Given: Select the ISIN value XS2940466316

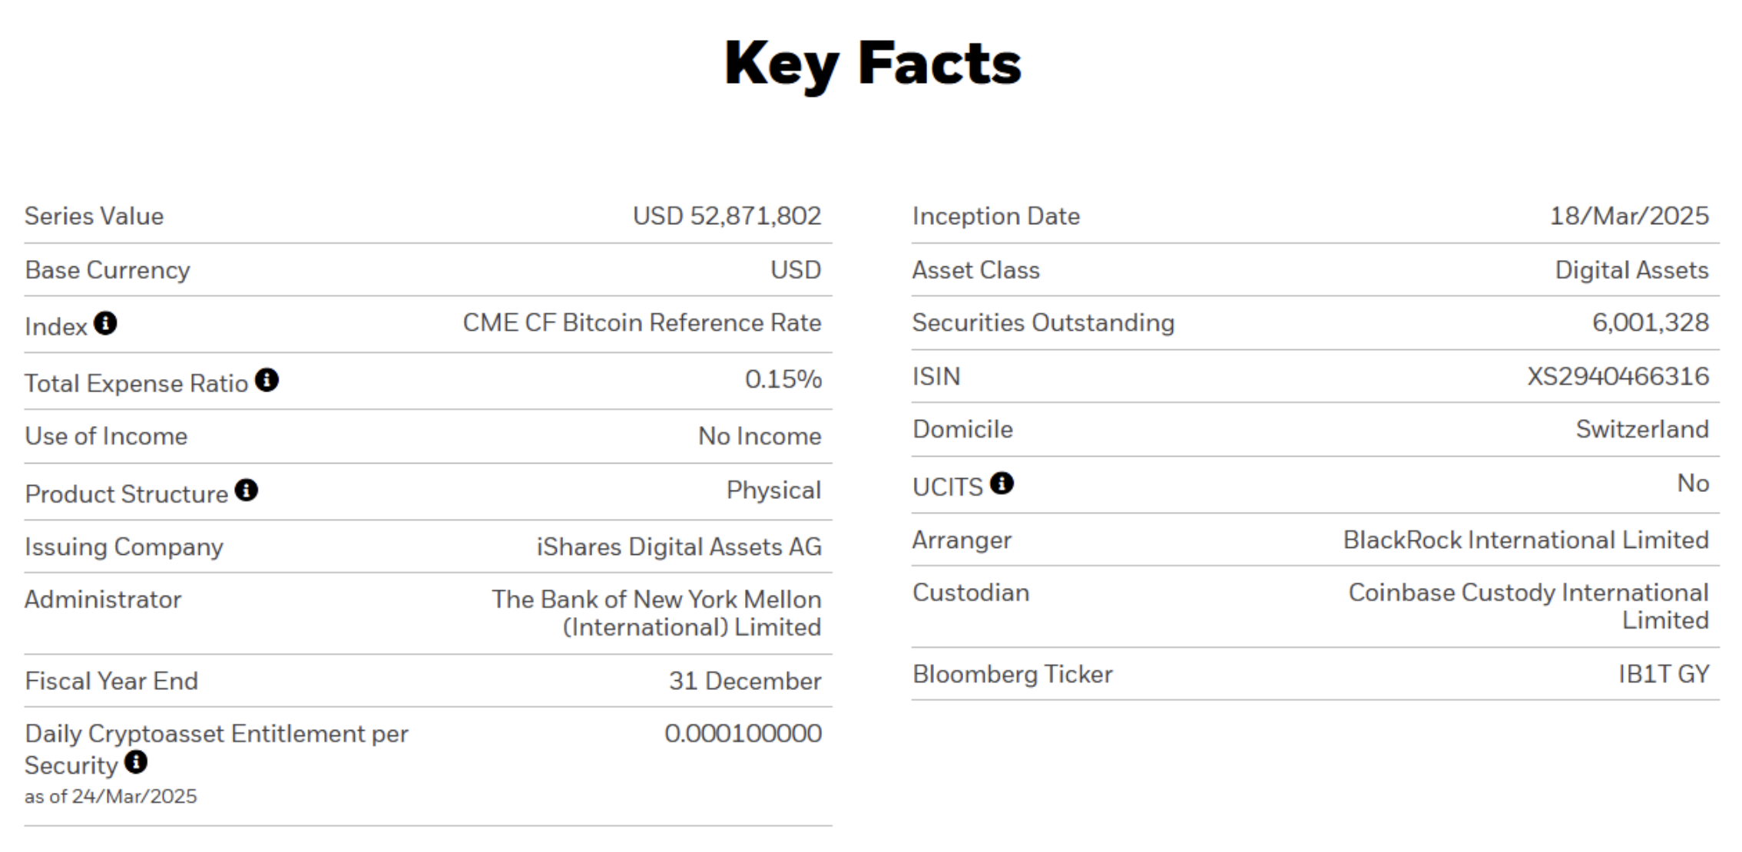Looking at the screenshot, I should tap(1618, 377).
